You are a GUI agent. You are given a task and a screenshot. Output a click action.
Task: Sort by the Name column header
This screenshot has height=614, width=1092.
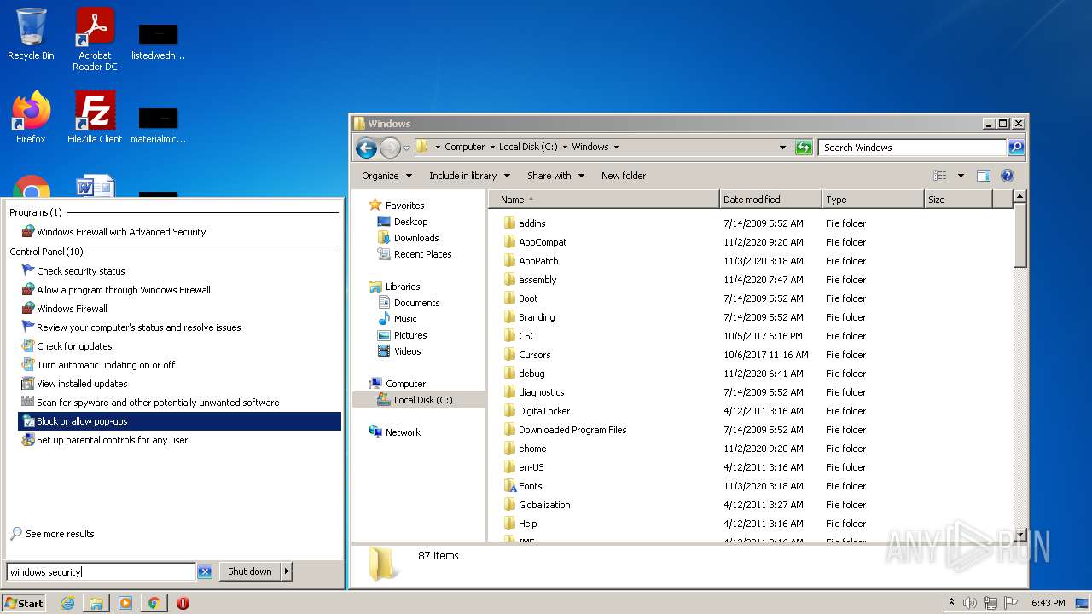(604, 200)
